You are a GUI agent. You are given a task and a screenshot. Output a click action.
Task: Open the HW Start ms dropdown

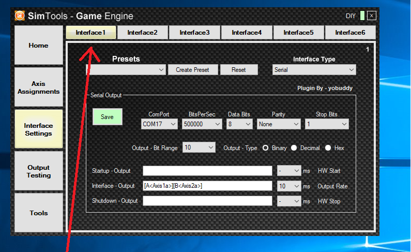[289, 171]
